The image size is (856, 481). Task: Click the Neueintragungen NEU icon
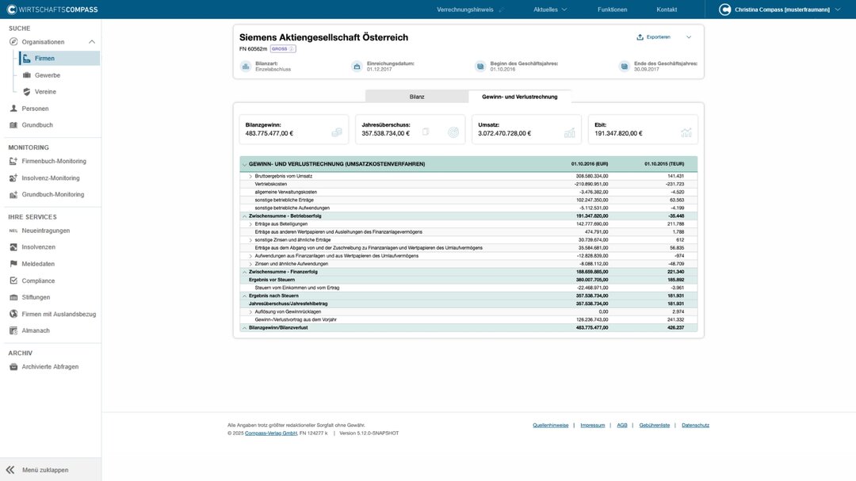[x=13, y=231]
